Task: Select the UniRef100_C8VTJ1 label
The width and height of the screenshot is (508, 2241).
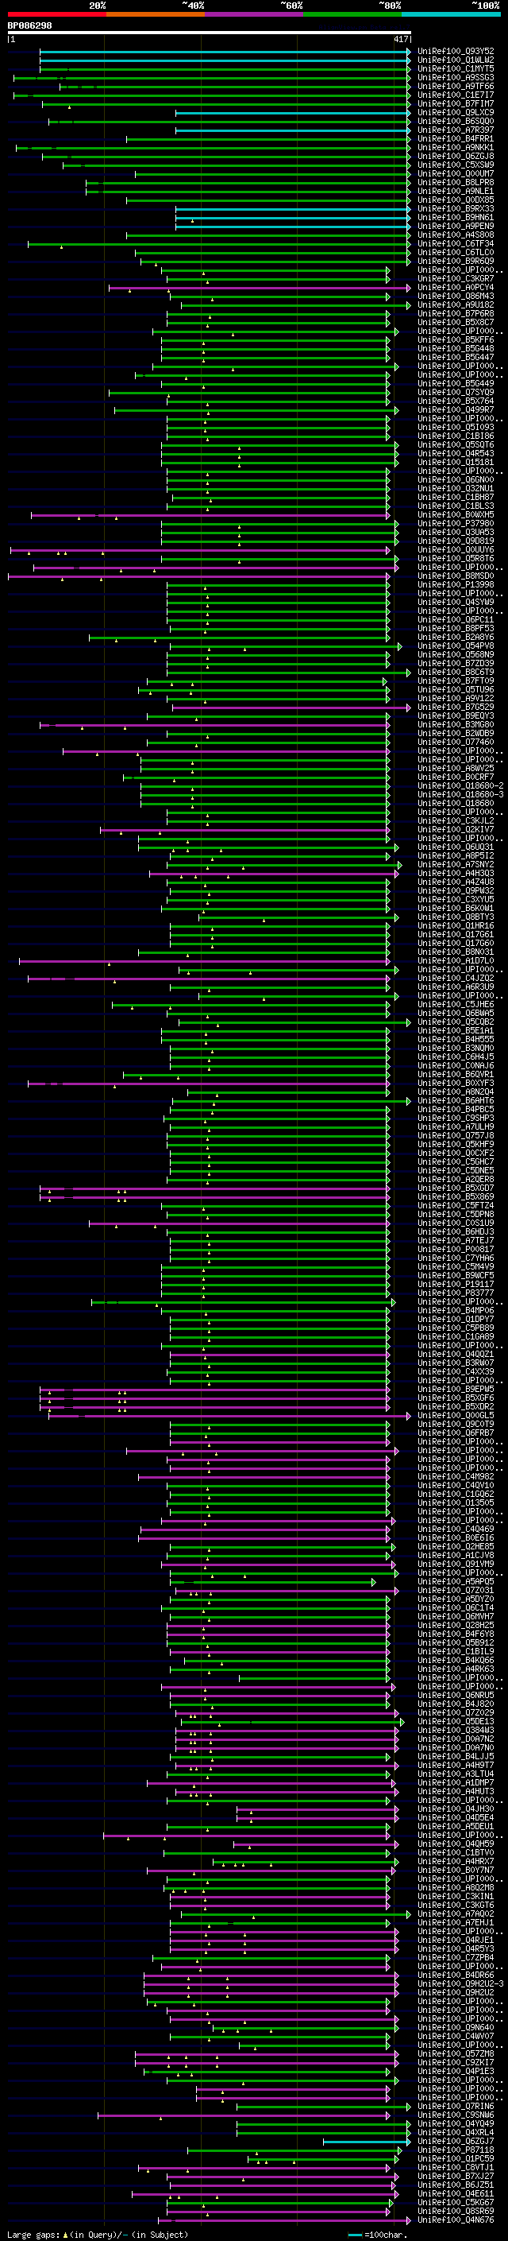Action: pos(456,2167)
